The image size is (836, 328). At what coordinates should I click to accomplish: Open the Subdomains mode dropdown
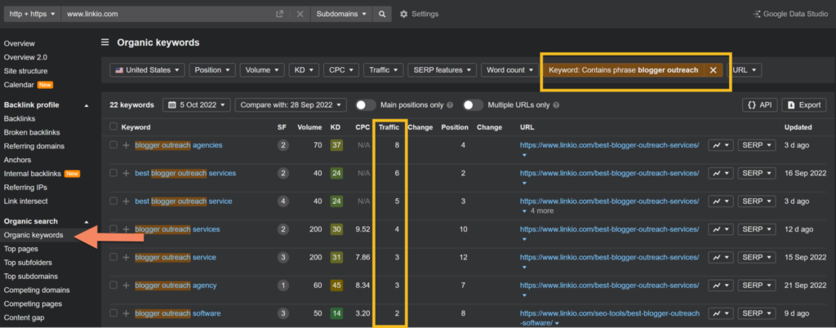[x=342, y=14]
